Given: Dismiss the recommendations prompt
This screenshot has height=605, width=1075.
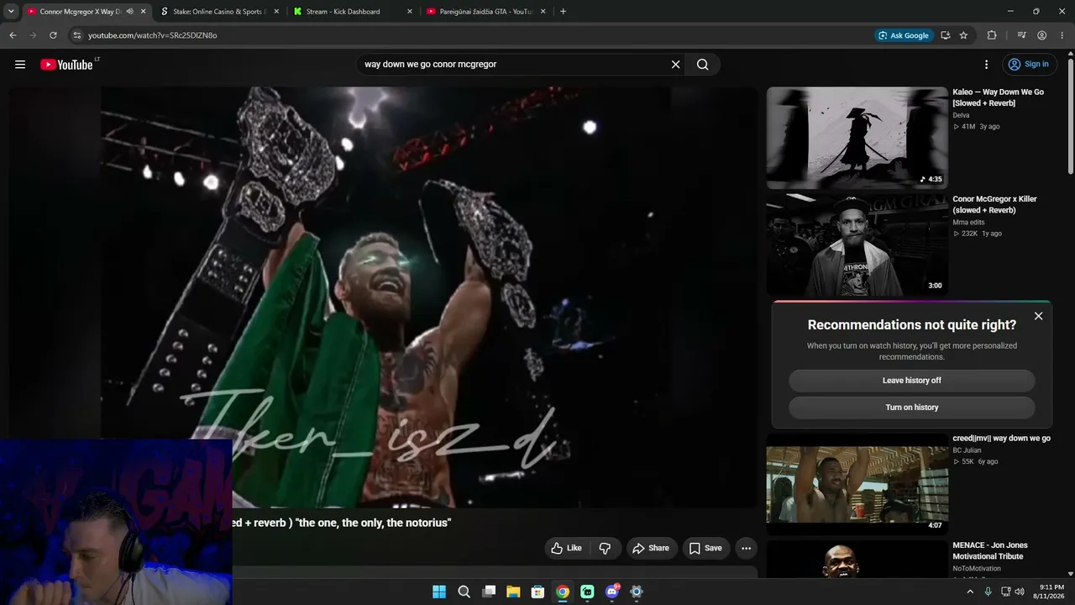Looking at the screenshot, I should pyautogui.click(x=1039, y=316).
